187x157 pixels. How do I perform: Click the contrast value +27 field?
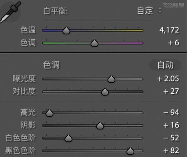pos(171,91)
